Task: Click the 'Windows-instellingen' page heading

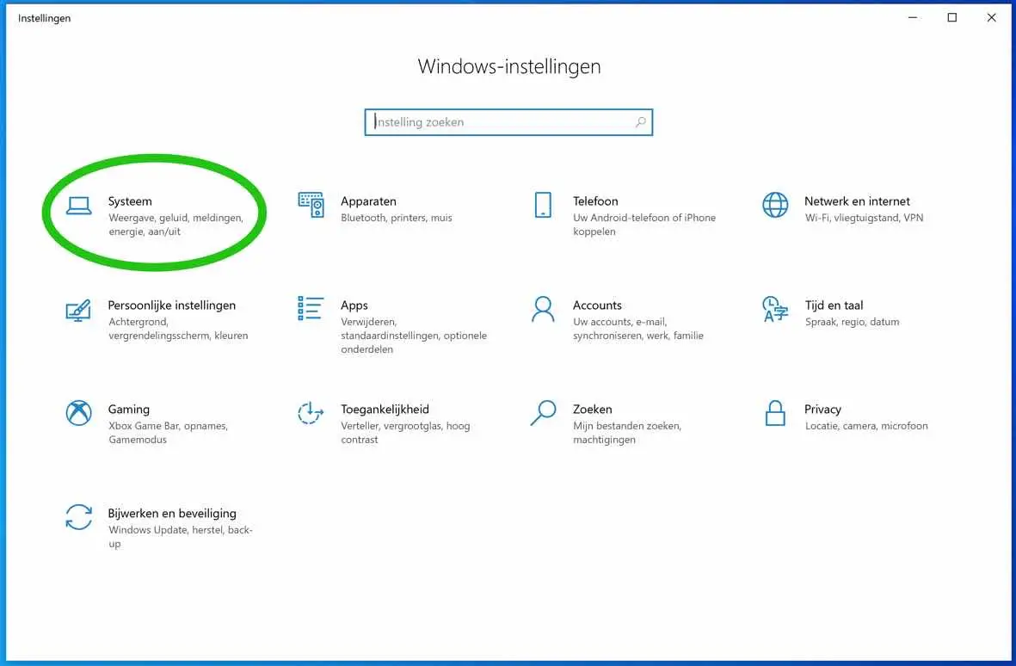Action: [508, 66]
